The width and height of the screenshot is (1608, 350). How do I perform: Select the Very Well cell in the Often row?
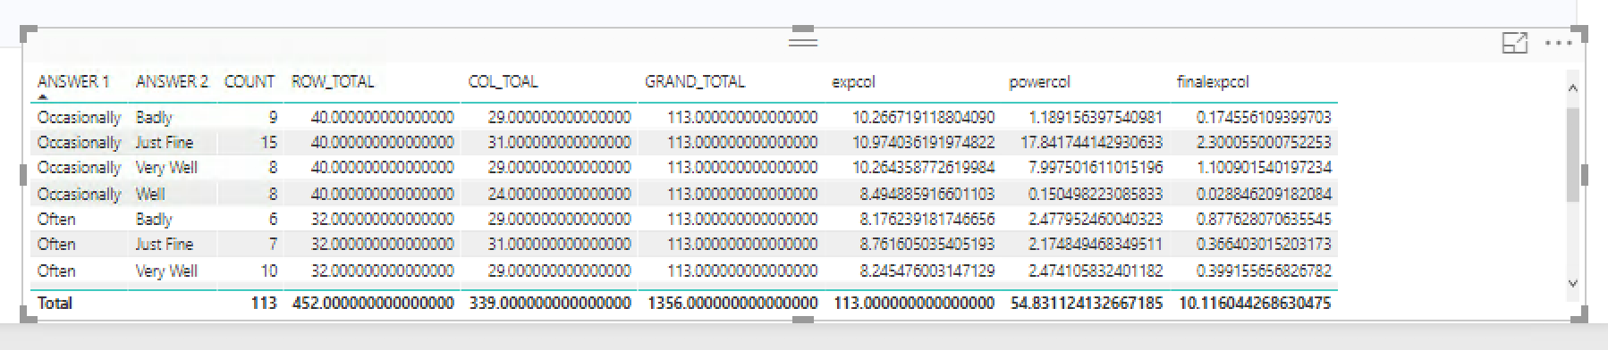pos(166,271)
